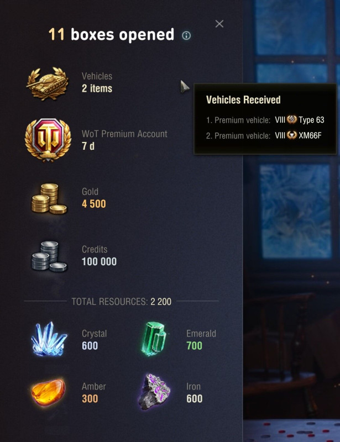Select the gold coins stack icon
Screen dimensions: 340x442
(49, 198)
